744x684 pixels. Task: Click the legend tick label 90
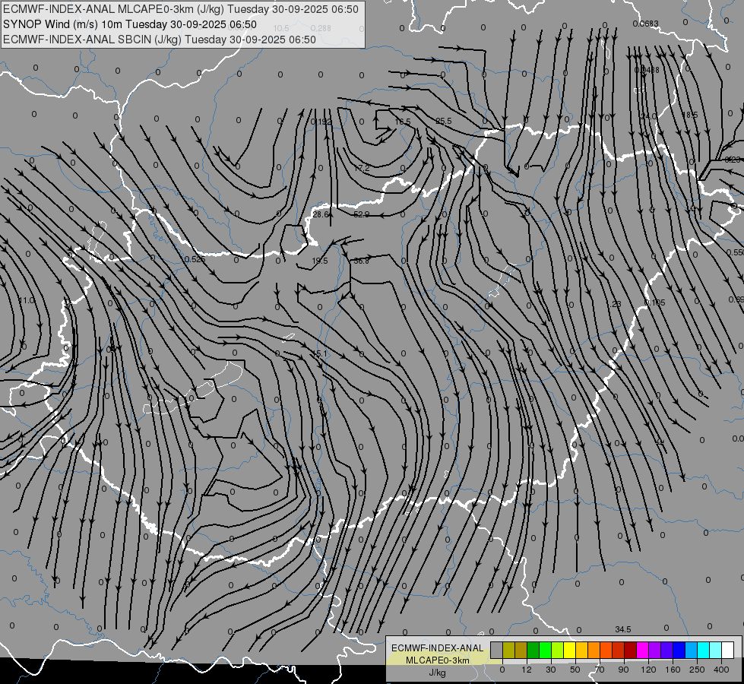click(623, 670)
